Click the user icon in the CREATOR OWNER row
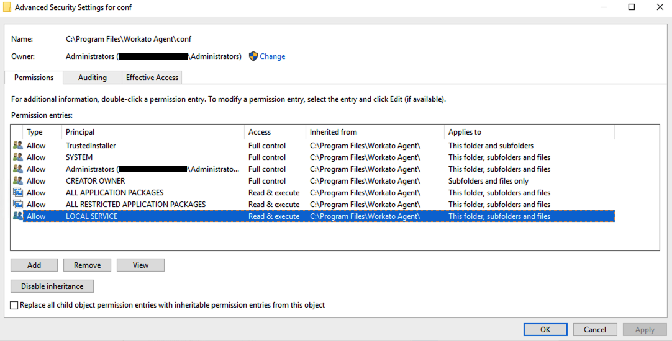The height and width of the screenshot is (341, 672). click(18, 180)
